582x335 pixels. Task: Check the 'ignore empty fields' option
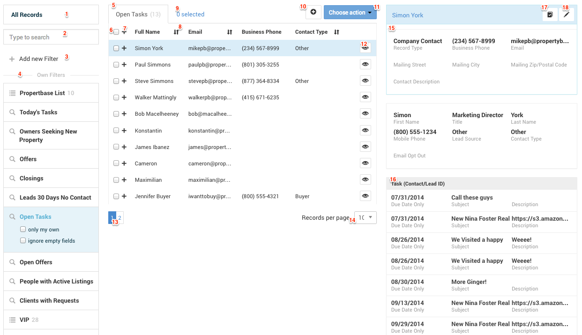click(x=22, y=240)
